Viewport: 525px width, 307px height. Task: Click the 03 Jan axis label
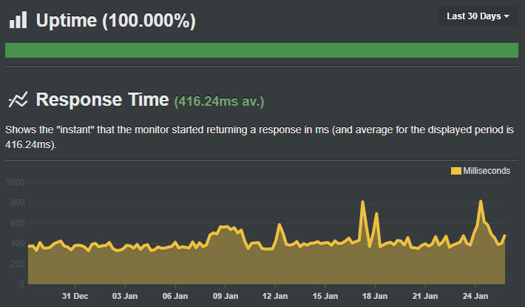tap(125, 296)
